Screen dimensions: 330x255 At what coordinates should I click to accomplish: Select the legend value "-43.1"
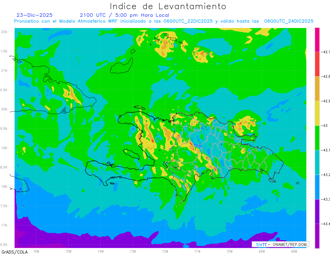point(325,150)
